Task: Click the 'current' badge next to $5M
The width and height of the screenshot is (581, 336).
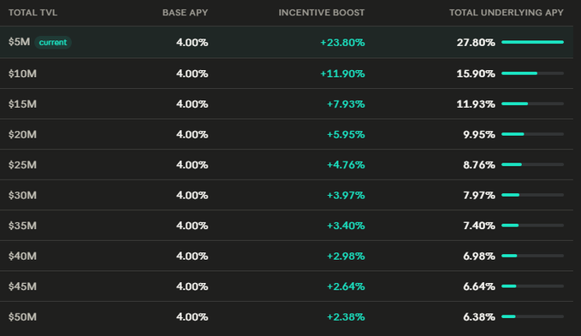Action: 53,42
